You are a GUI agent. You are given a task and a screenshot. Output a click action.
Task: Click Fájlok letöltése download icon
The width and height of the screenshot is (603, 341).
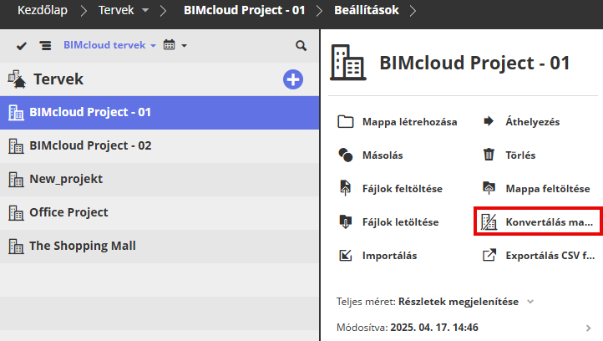coord(347,221)
